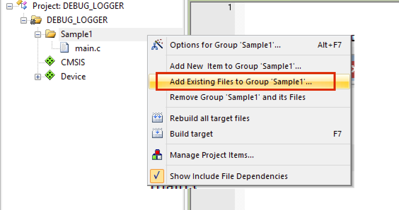Click line 1 in the editor gutter
This screenshot has height=210, width=399.
[229, 7]
